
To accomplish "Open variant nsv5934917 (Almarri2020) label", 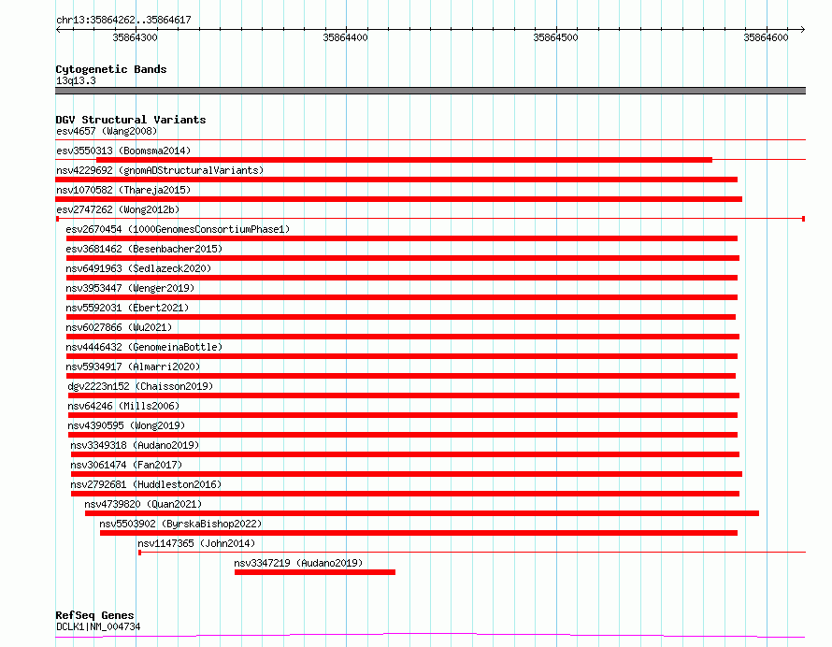I will pyautogui.click(x=133, y=367).
